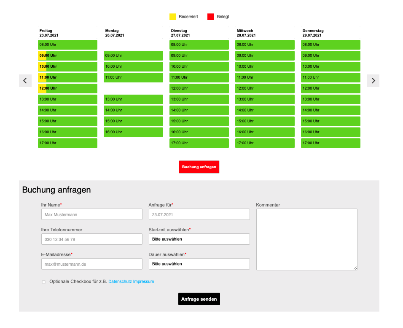The height and width of the screenshot is (328, 403).
Task: Click the Anfrage senden button
Action: [x=199, y=299]
